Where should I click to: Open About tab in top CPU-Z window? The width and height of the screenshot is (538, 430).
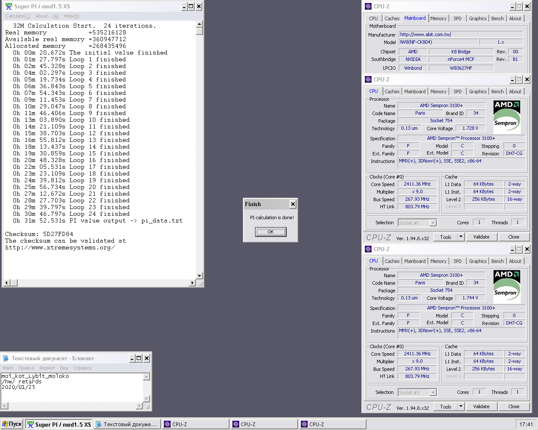pyautogui.click(x=515, y=18)
